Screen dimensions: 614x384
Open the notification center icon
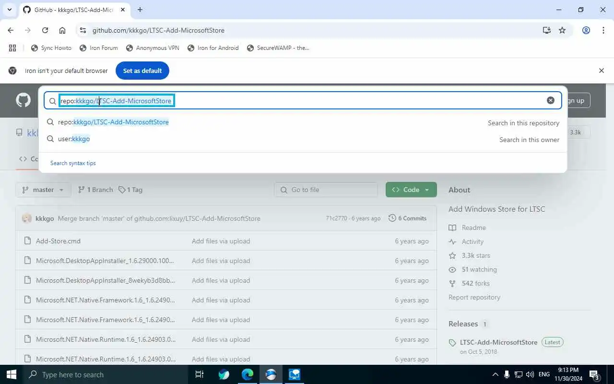pos(594,375)
